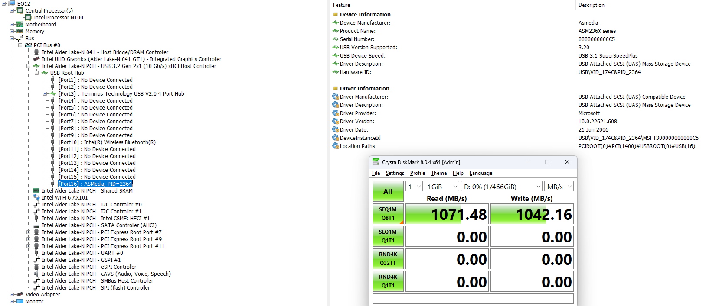
Task: Click the USB Root Hub icon
Action: (45, 73)
